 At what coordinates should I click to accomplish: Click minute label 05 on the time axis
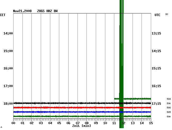point(59,123)
